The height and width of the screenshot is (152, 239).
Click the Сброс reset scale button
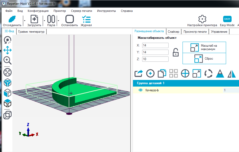[x=204, y=59]
